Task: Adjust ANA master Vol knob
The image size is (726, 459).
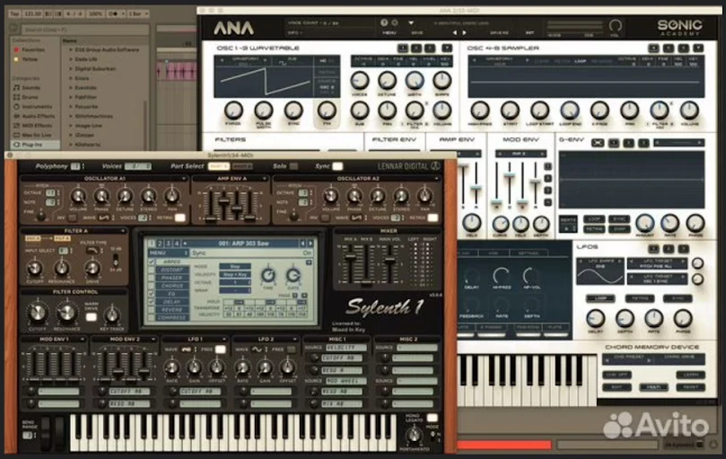Action: click(x=615, y=24)
